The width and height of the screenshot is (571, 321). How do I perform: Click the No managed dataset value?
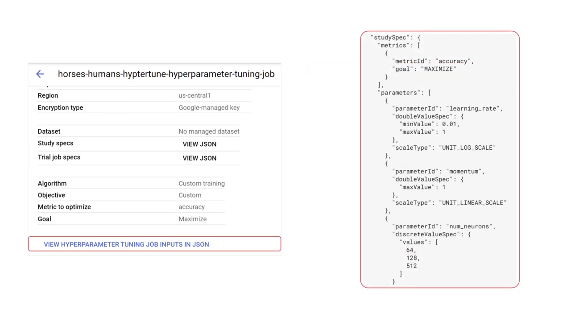[209, 132]
